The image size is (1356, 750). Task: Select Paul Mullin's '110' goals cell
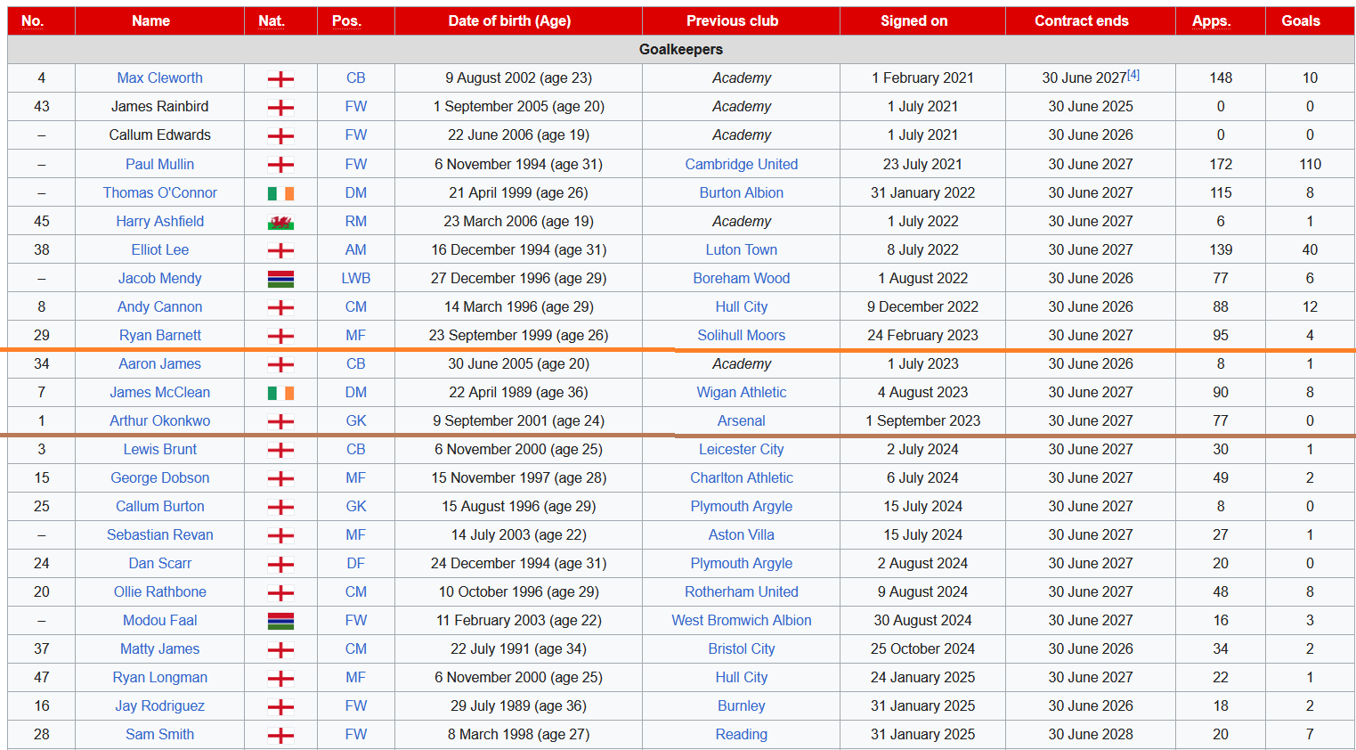1310,164
